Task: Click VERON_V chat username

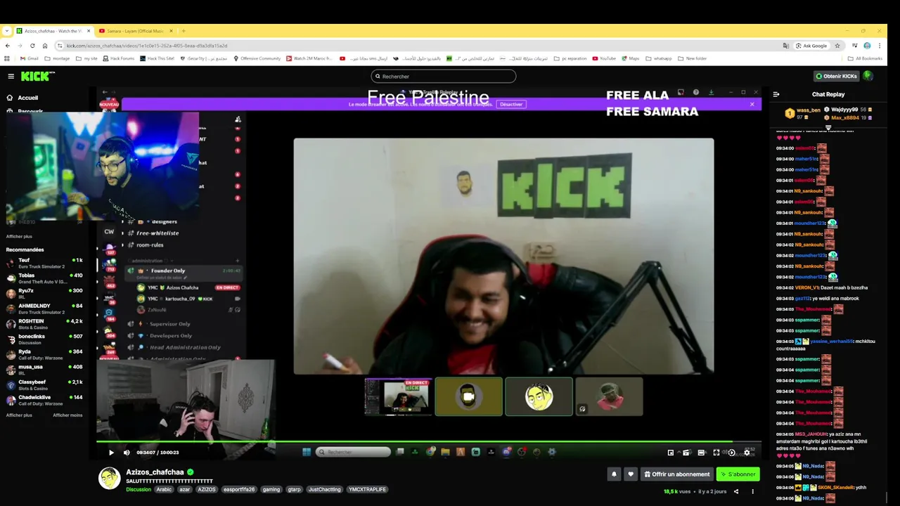Action: (807, 287)
